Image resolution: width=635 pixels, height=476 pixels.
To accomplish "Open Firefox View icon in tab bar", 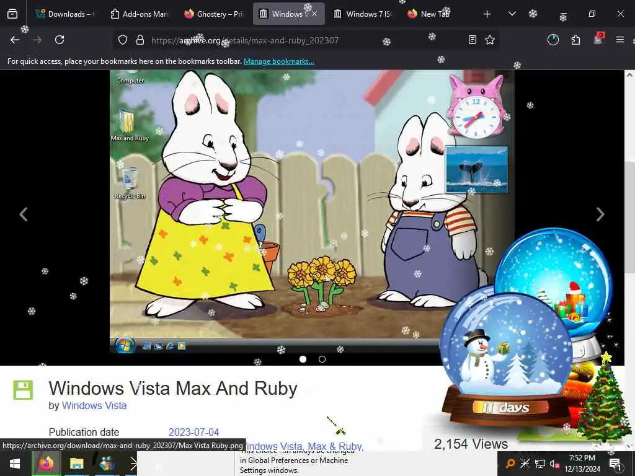I will point(12,14).
